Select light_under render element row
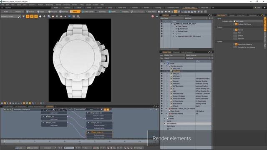The image size is (267, 150). [186, 71]
